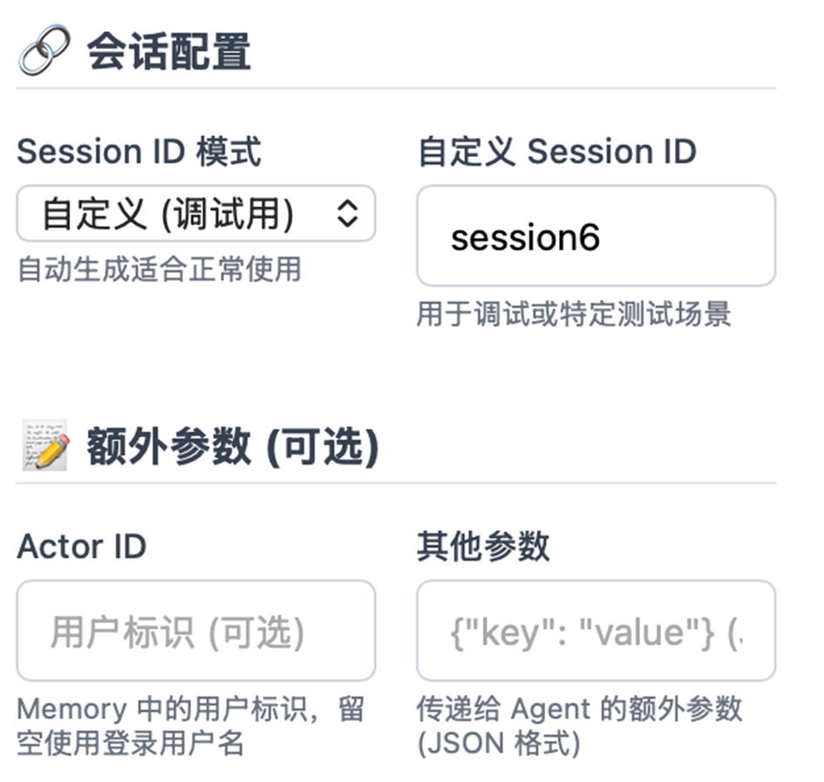This screenshot has height=782, width=824.
Task: Click the 自动生成适合正常使用 hint text
Action: point(159,269)
